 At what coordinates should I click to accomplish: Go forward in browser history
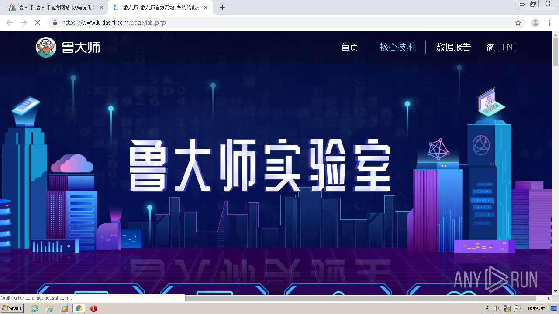tap(24, 23)
